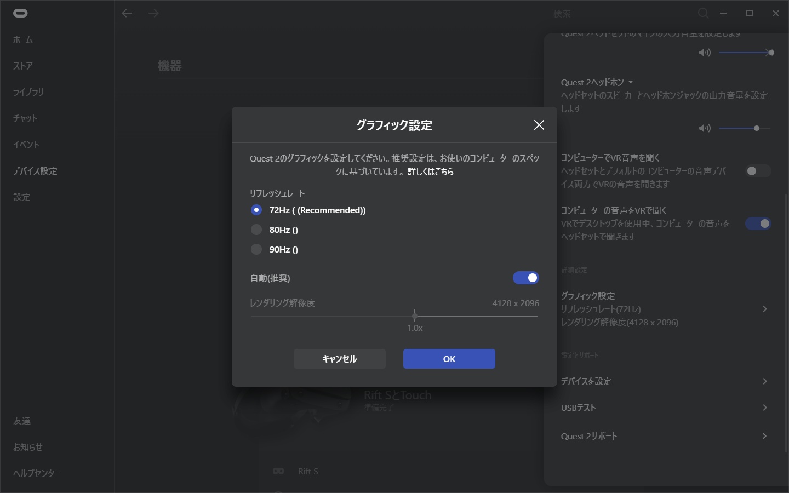
Task: Open ストア in the sidebar
Action: tap(23, 66)
